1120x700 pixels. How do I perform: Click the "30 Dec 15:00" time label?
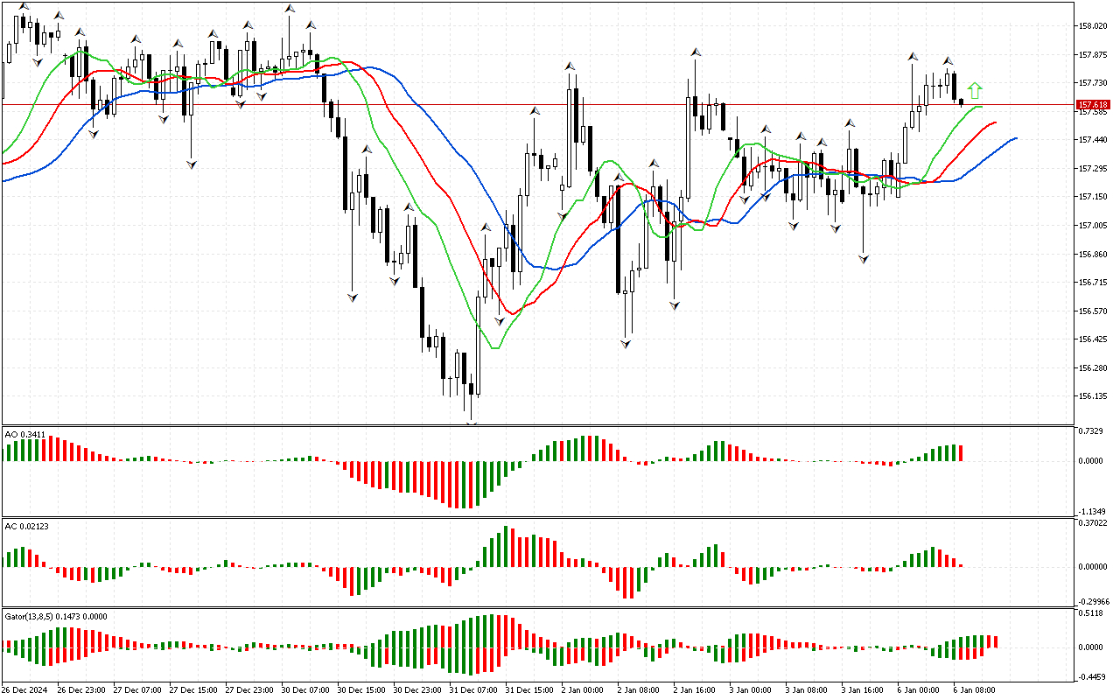tap(361, 690)
